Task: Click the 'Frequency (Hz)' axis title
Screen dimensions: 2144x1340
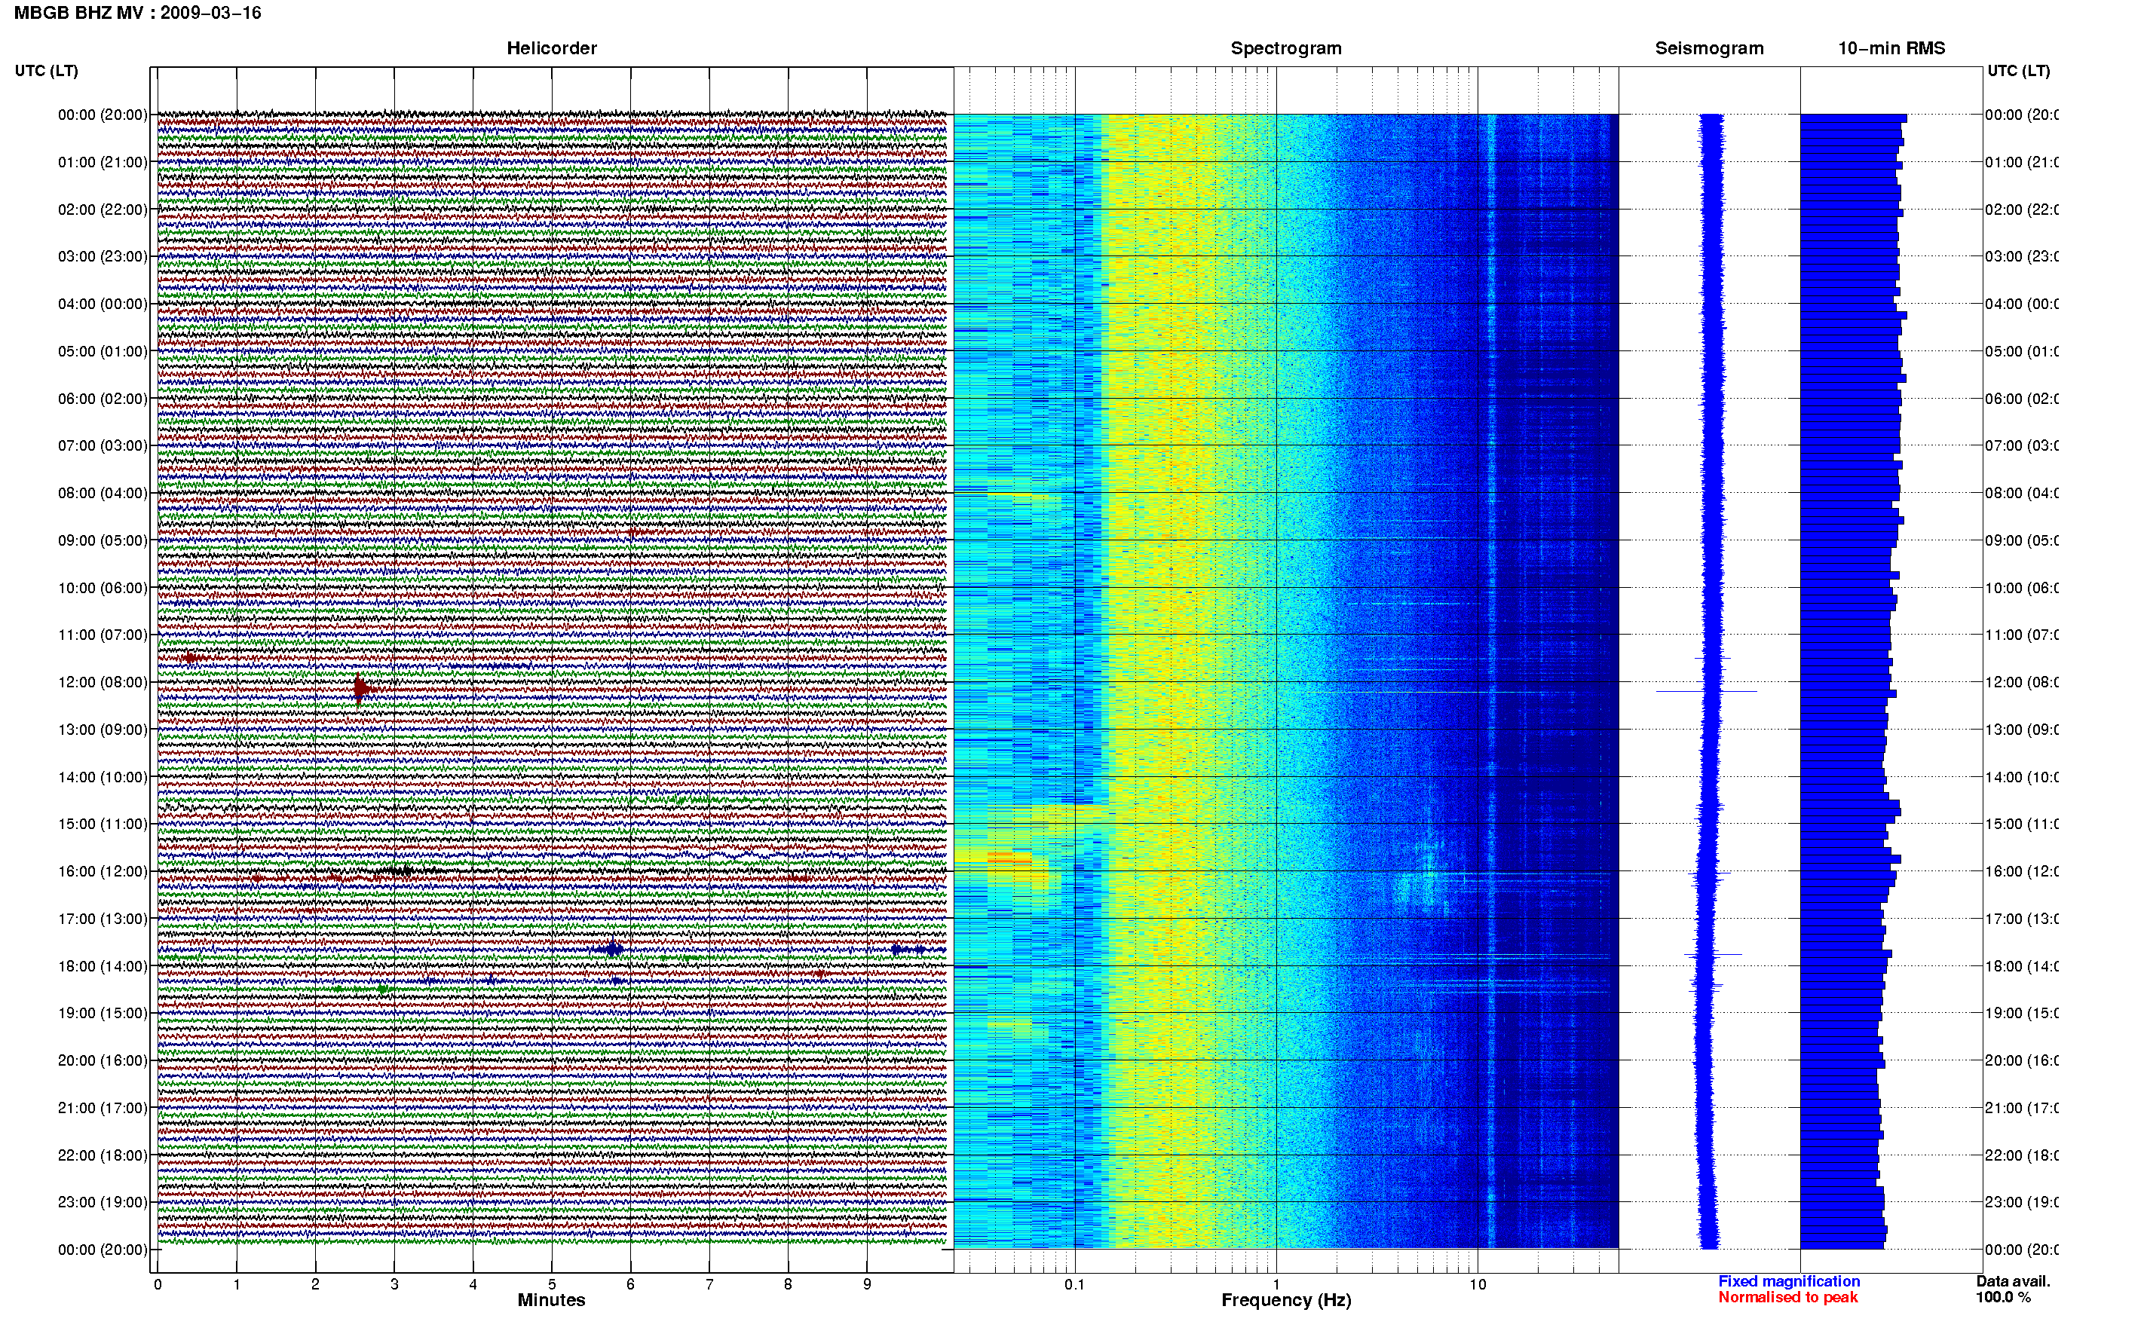Action: pyautogui.click(x=1286, y=1300)
